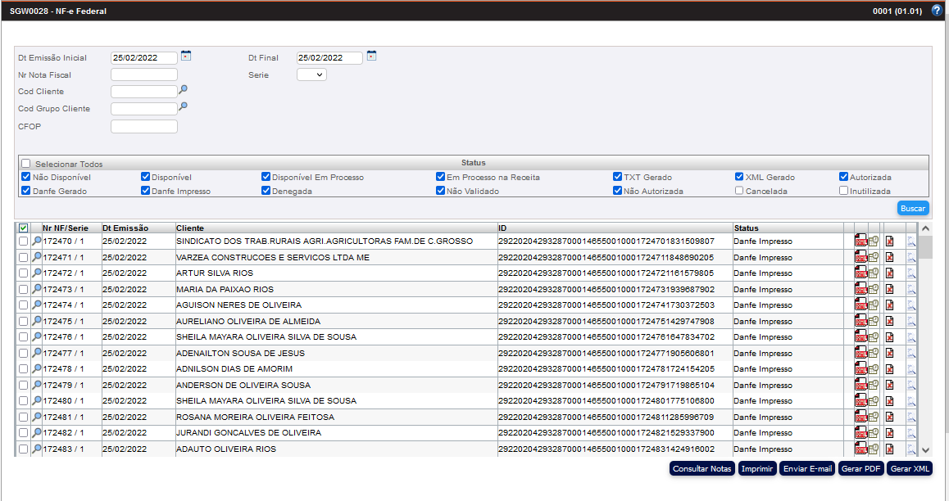
Task: Uncheck the Denegada status checkbox
Action: tap(266, 191)
